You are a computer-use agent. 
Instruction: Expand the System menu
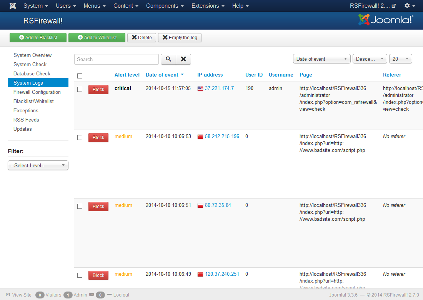[x=36, y=6]
